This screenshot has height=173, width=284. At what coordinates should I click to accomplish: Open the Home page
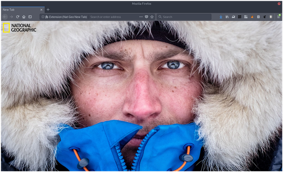pyautogui.click(x=24, y=17)
